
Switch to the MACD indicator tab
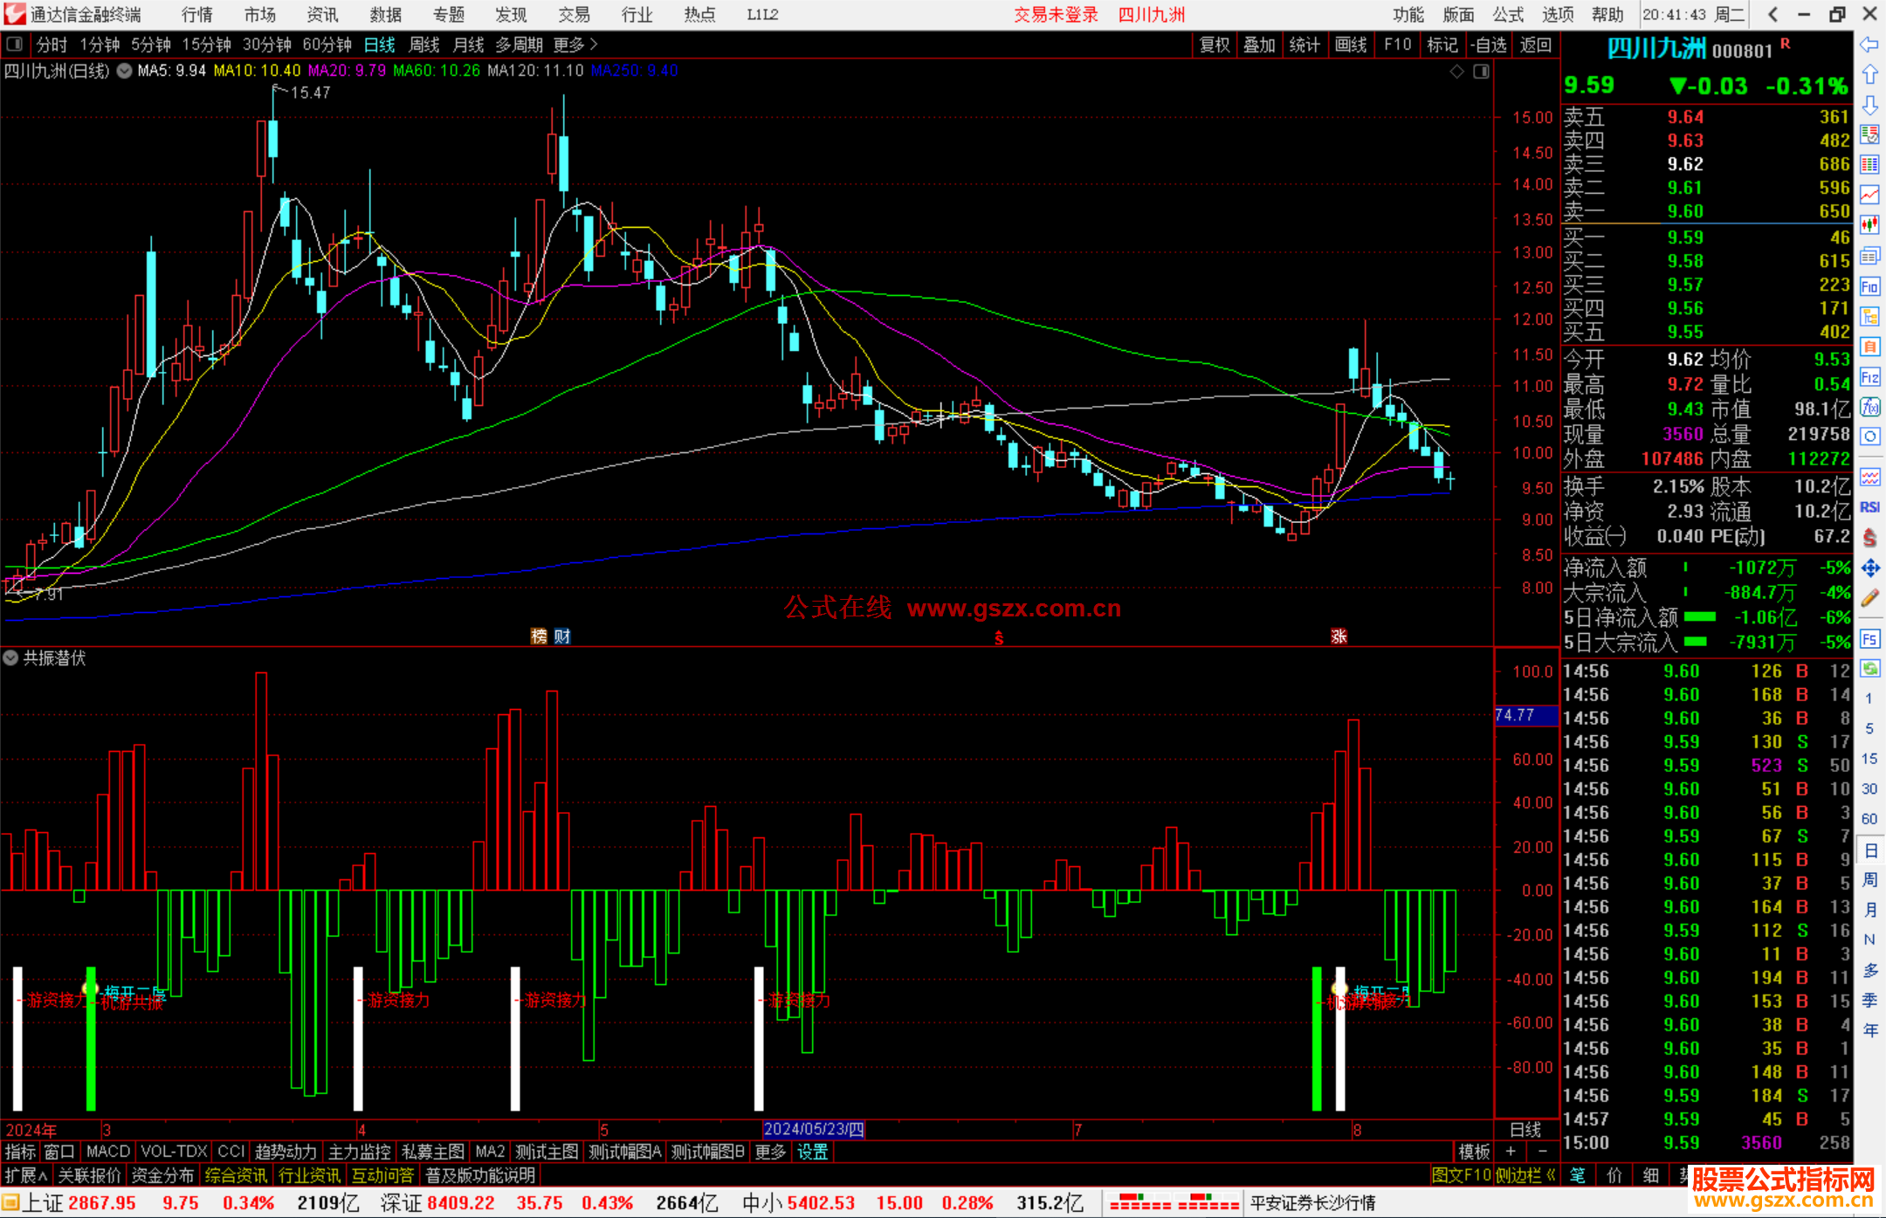(107, 1152)
